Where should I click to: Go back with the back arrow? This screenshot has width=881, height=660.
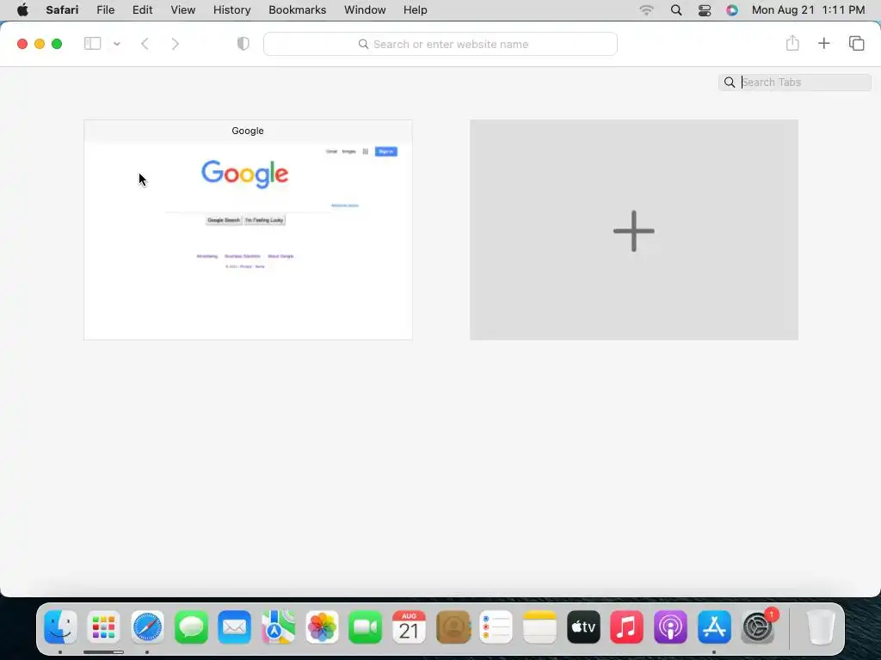click(145, 44)
